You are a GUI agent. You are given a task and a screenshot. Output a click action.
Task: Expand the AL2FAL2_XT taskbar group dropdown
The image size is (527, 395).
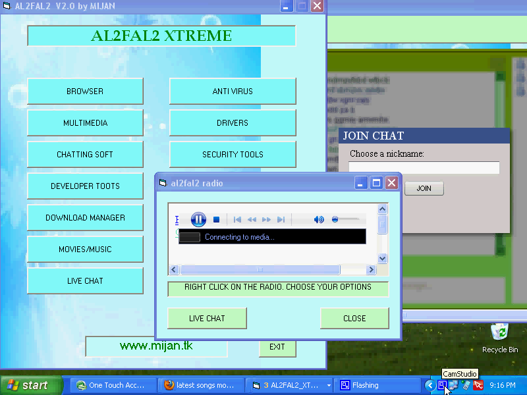[x=329, y=385]
